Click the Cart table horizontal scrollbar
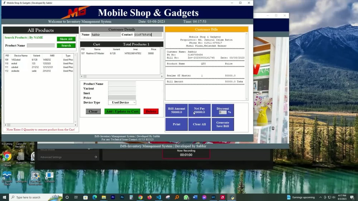Screen dimensions: 358x201 122,76
